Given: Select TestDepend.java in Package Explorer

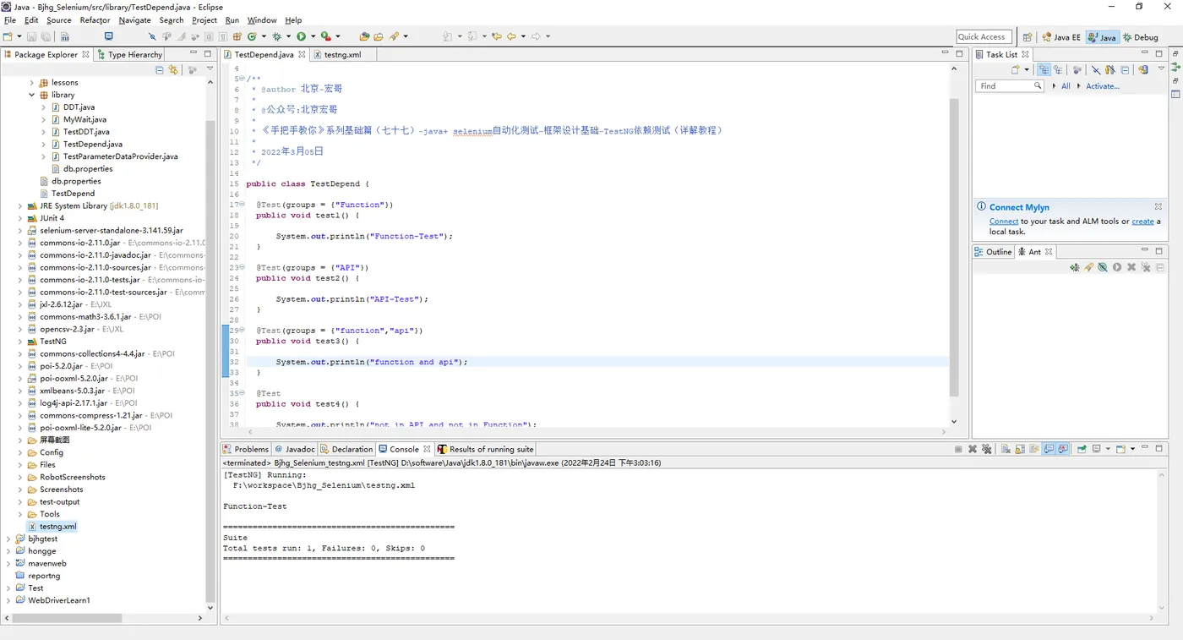Looking at the screenshot, I should (92, 144).
